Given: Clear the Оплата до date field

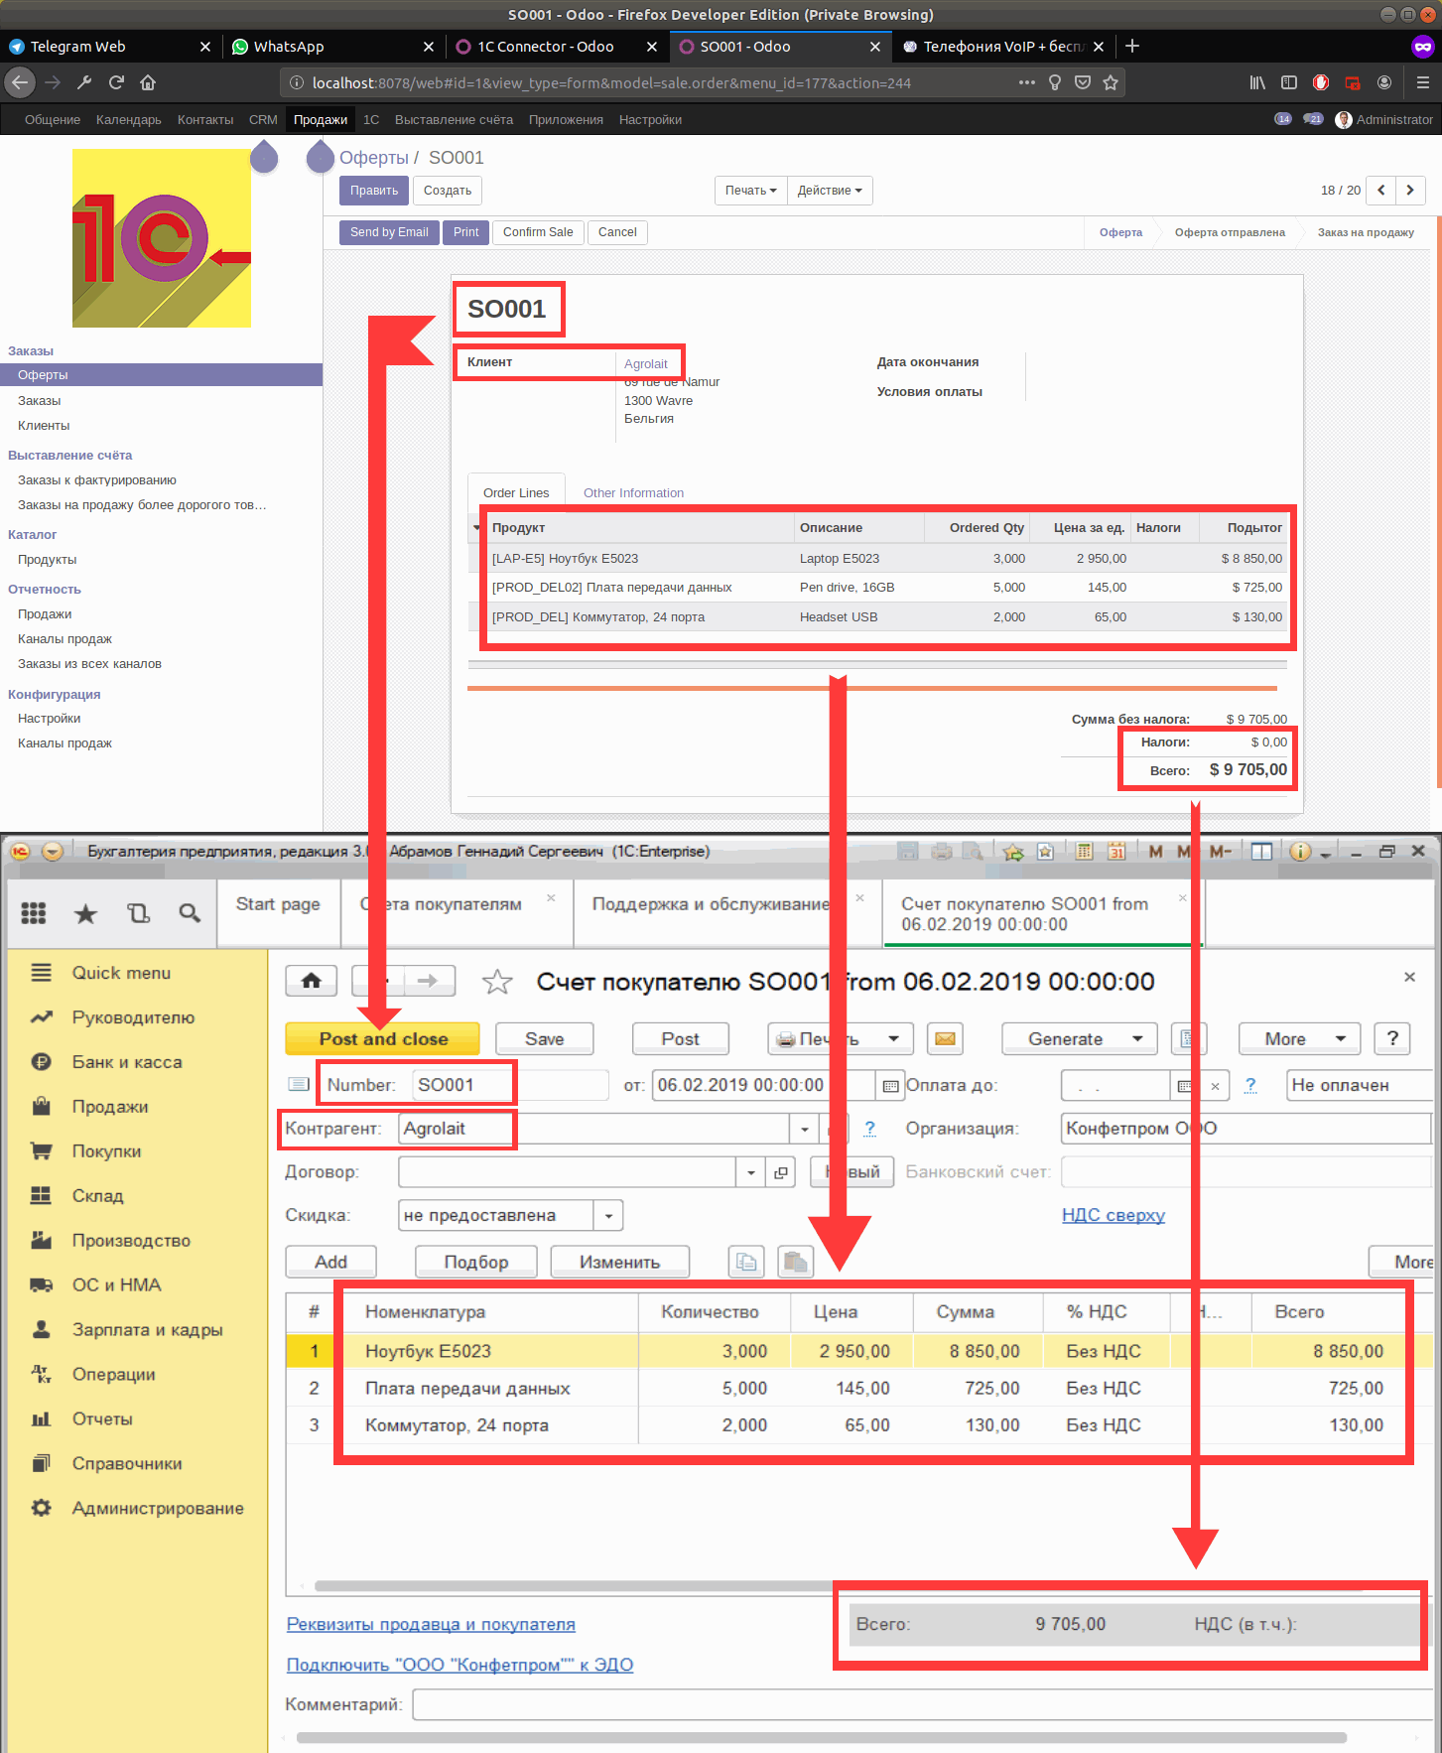Looking at the screenshot, I should click(1215, 1086).
